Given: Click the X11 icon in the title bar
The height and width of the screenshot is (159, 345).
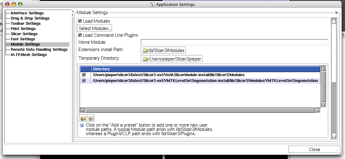Looking at the screenshot, I should (x=152, y=4).
